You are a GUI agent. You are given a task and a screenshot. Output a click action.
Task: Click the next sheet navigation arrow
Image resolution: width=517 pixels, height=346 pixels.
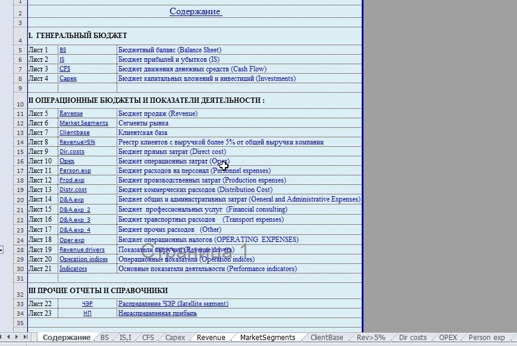coord(17,336)
